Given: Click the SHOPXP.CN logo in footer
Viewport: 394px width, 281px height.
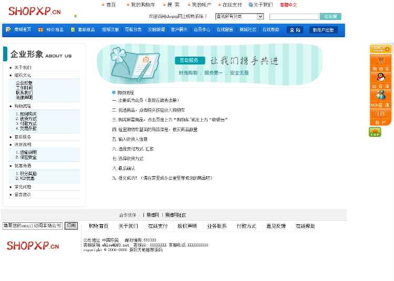Looking at the screenshot, I should click(x=33, y=246).
